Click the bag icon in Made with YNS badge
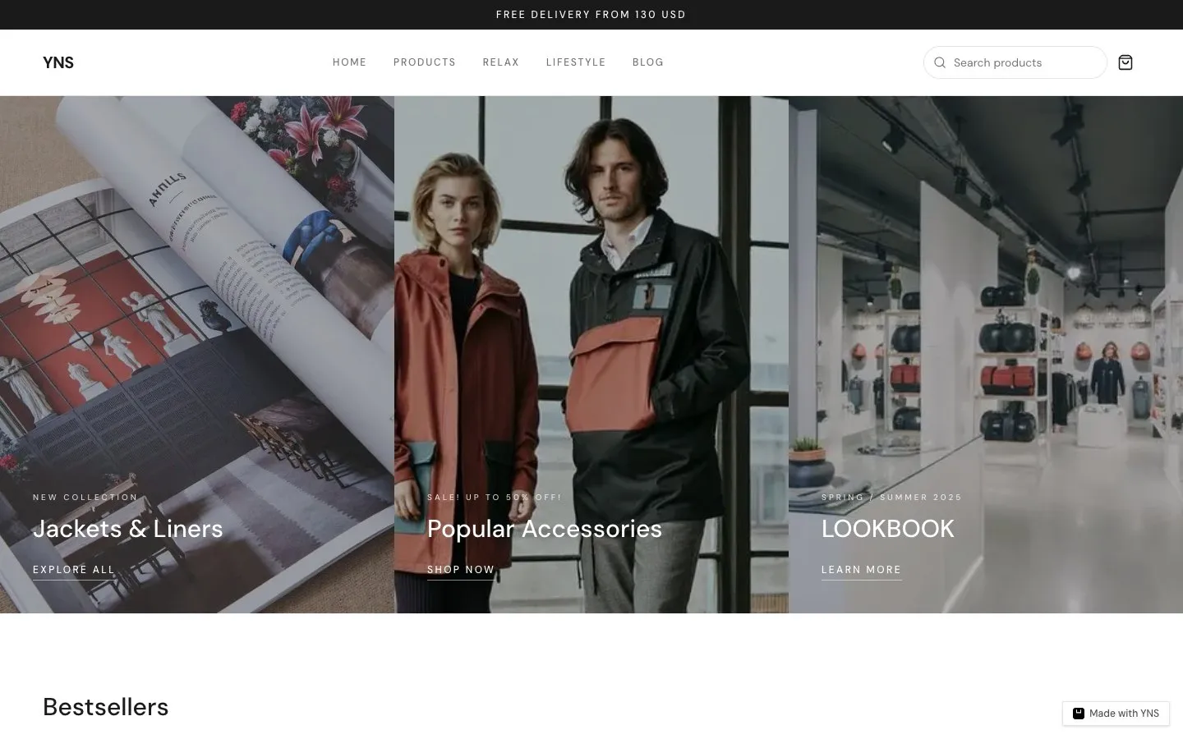The image size is (1183, 739). click(1079, 714)
